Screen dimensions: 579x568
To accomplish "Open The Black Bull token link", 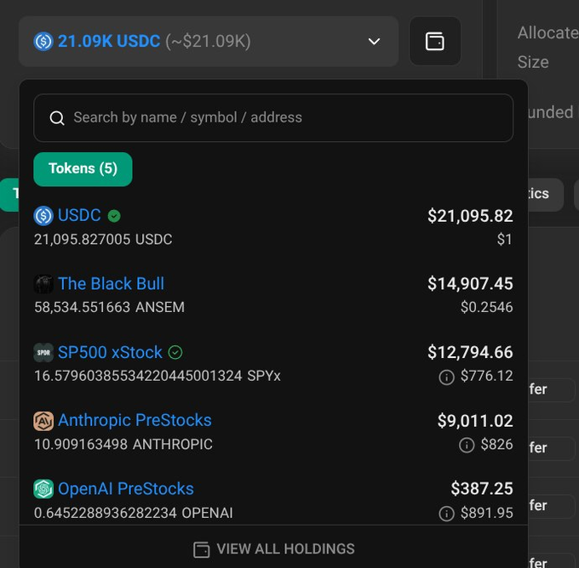I will (x=112, y=284).
